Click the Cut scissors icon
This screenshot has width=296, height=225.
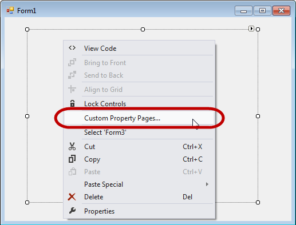pos(72,146)
